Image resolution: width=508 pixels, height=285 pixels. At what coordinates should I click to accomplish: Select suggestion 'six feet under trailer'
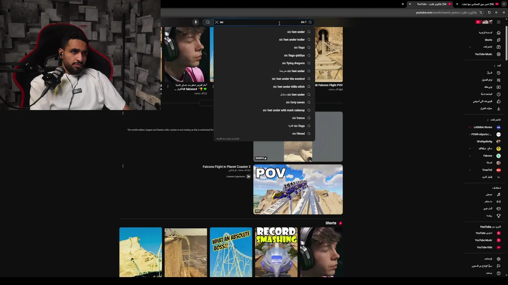point(264,40)
